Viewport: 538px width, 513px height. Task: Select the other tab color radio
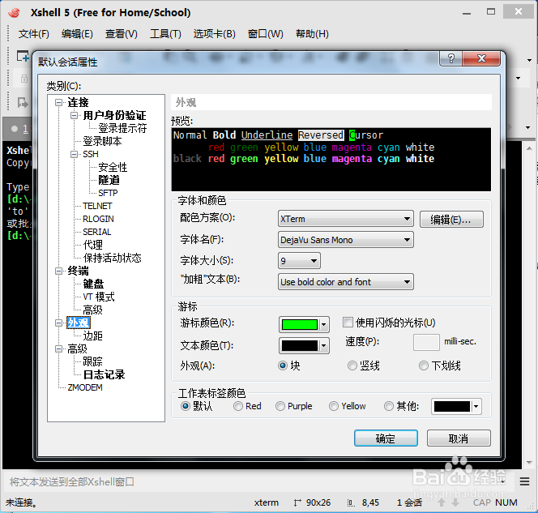[389, 406]
